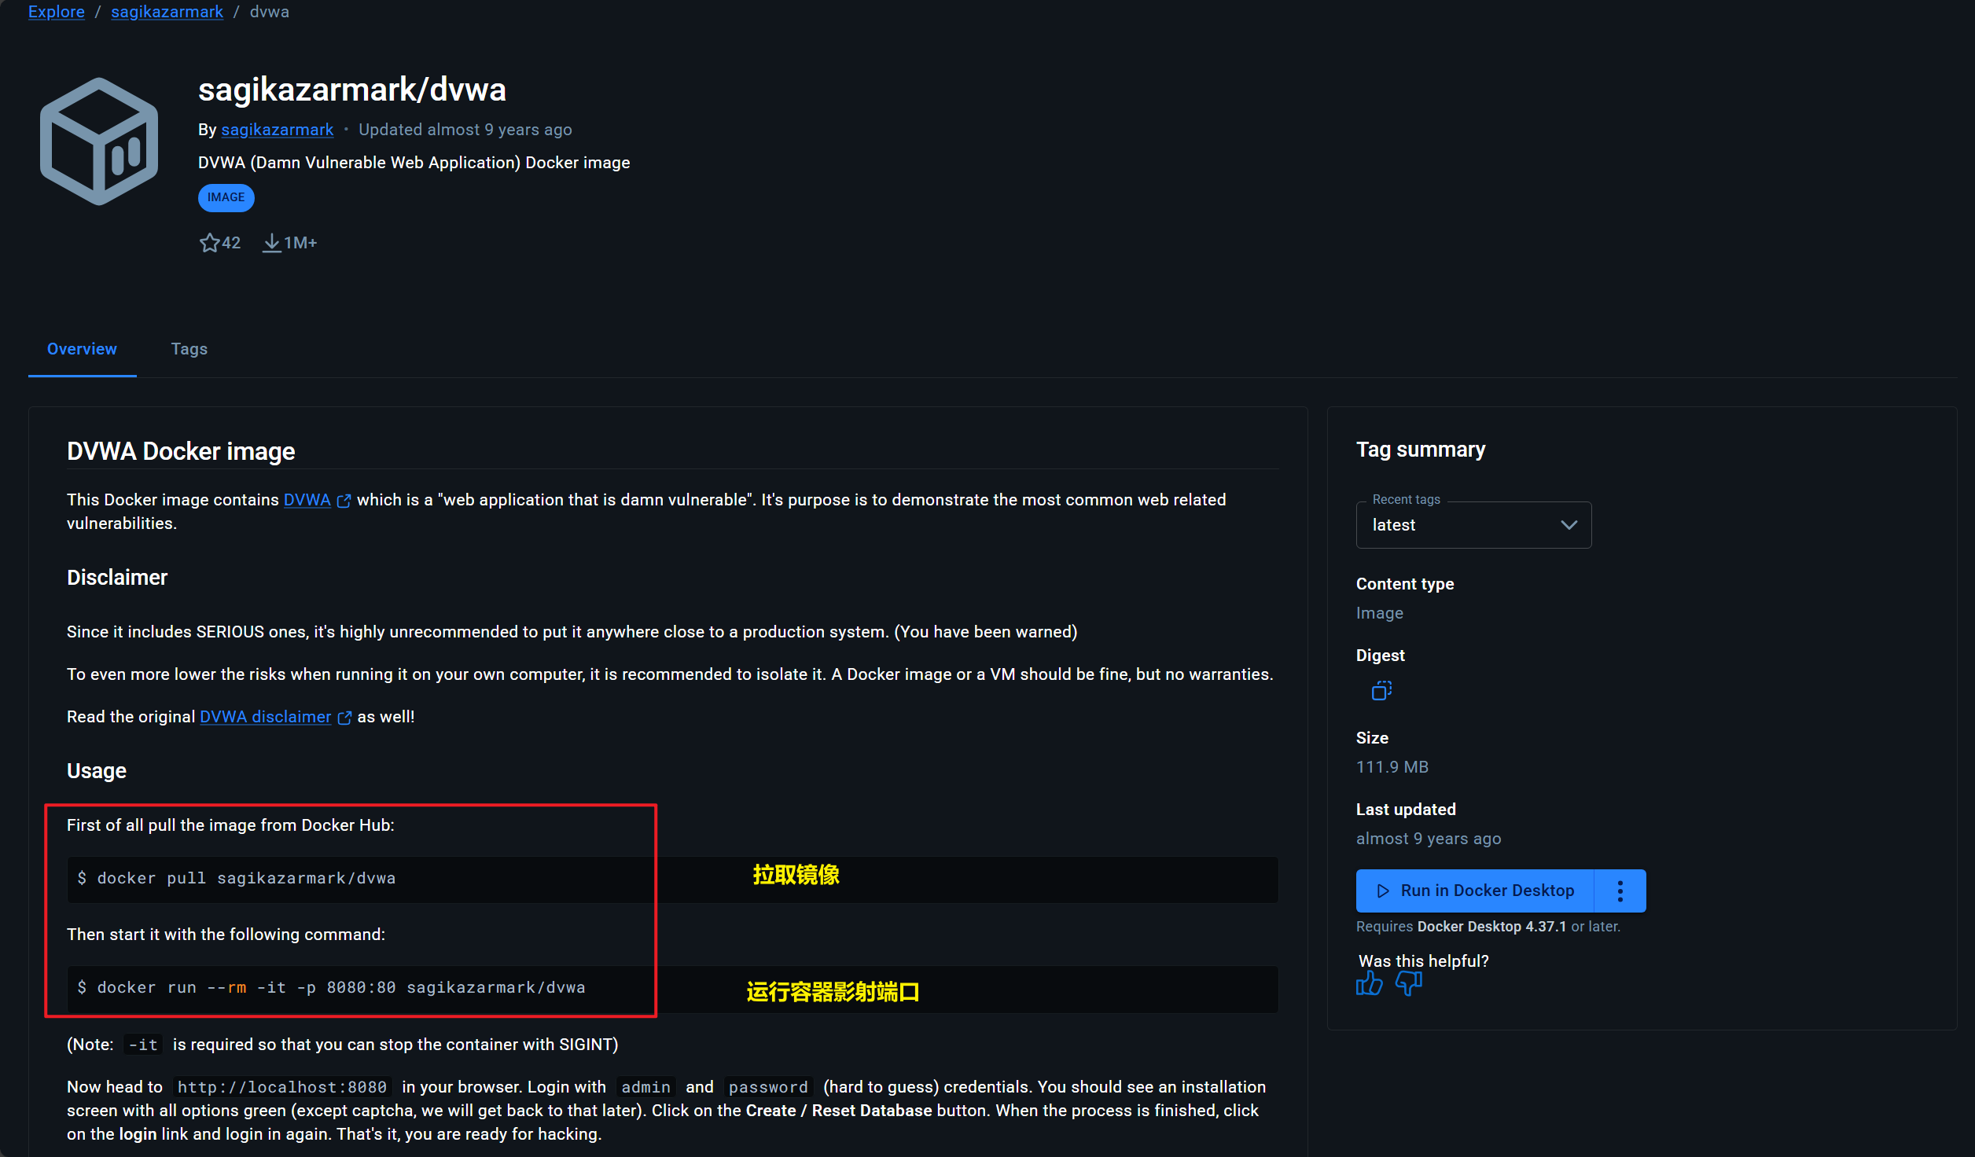Click the blue IMAGE badge
Viewport: 1975px width, 1157px height.
(x=226, y=197)
